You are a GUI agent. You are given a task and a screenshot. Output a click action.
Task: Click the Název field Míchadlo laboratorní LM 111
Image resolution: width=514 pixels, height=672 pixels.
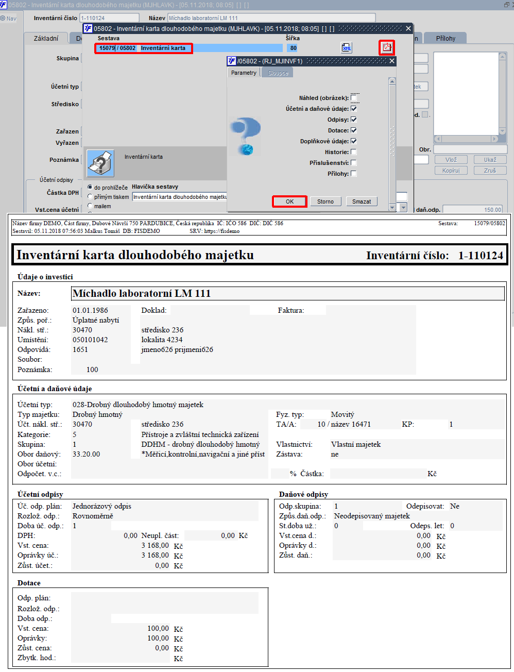pyautogui.click(x=271, y=18)
